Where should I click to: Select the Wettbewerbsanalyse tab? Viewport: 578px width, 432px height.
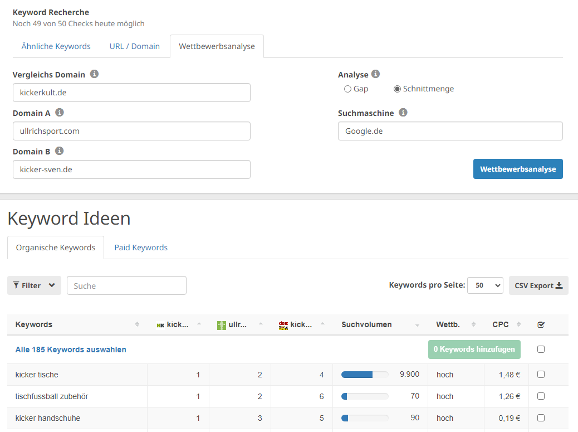pos(217,46)
